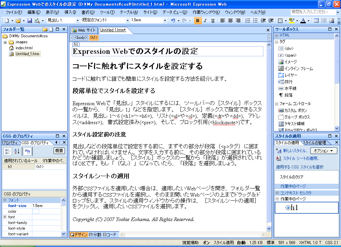Collapse the フォント property category

pos(5,200)
